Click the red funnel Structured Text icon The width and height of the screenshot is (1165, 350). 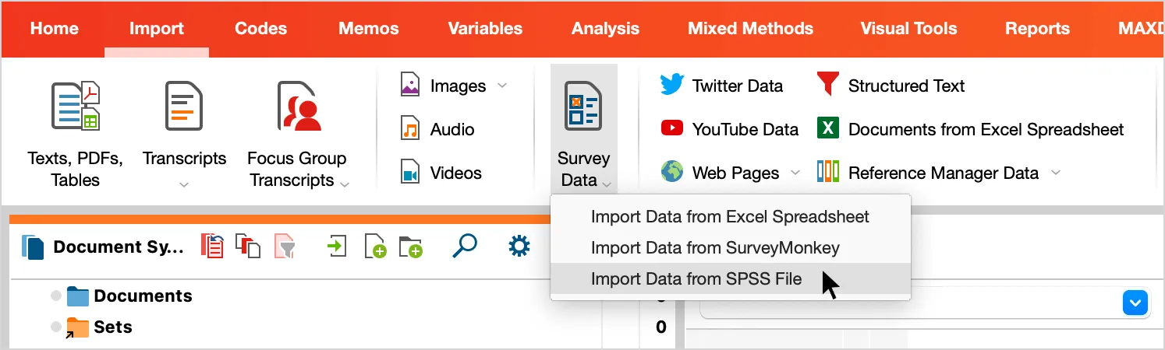tap(827, 84)
